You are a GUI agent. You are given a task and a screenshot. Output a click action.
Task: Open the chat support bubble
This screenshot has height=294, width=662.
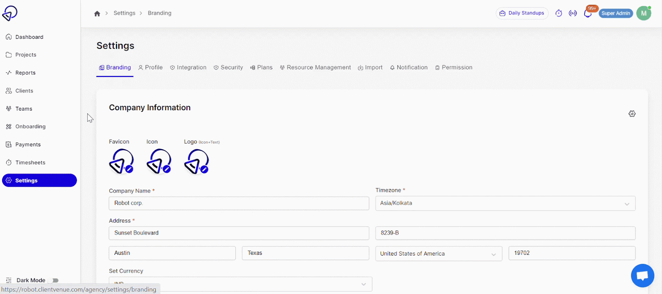pyautogui.click(x=642, y=275)
